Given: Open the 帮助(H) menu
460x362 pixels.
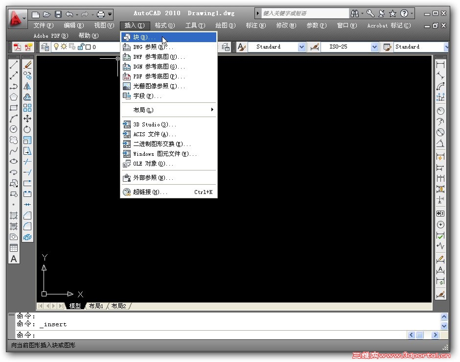Looking at the screenshot, I should 89,36.
